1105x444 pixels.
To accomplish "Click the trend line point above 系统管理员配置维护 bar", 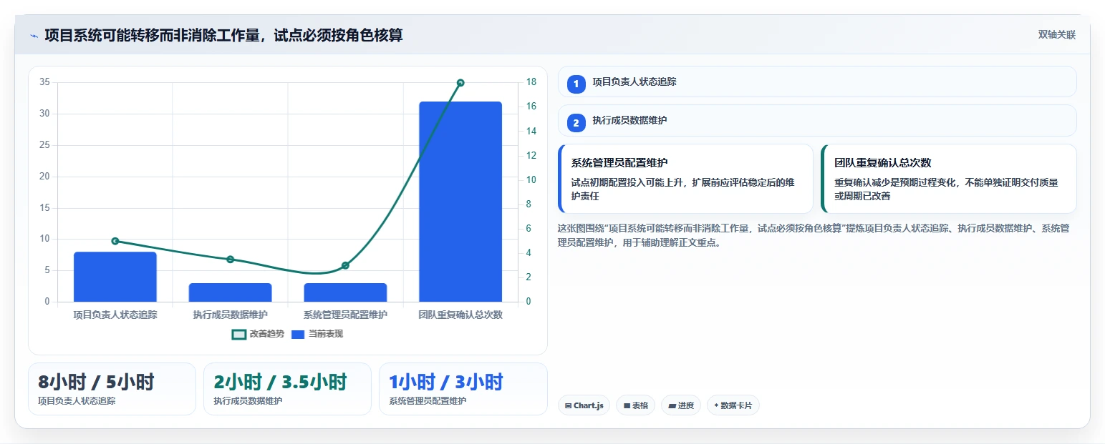I will [x=345, y=265].
